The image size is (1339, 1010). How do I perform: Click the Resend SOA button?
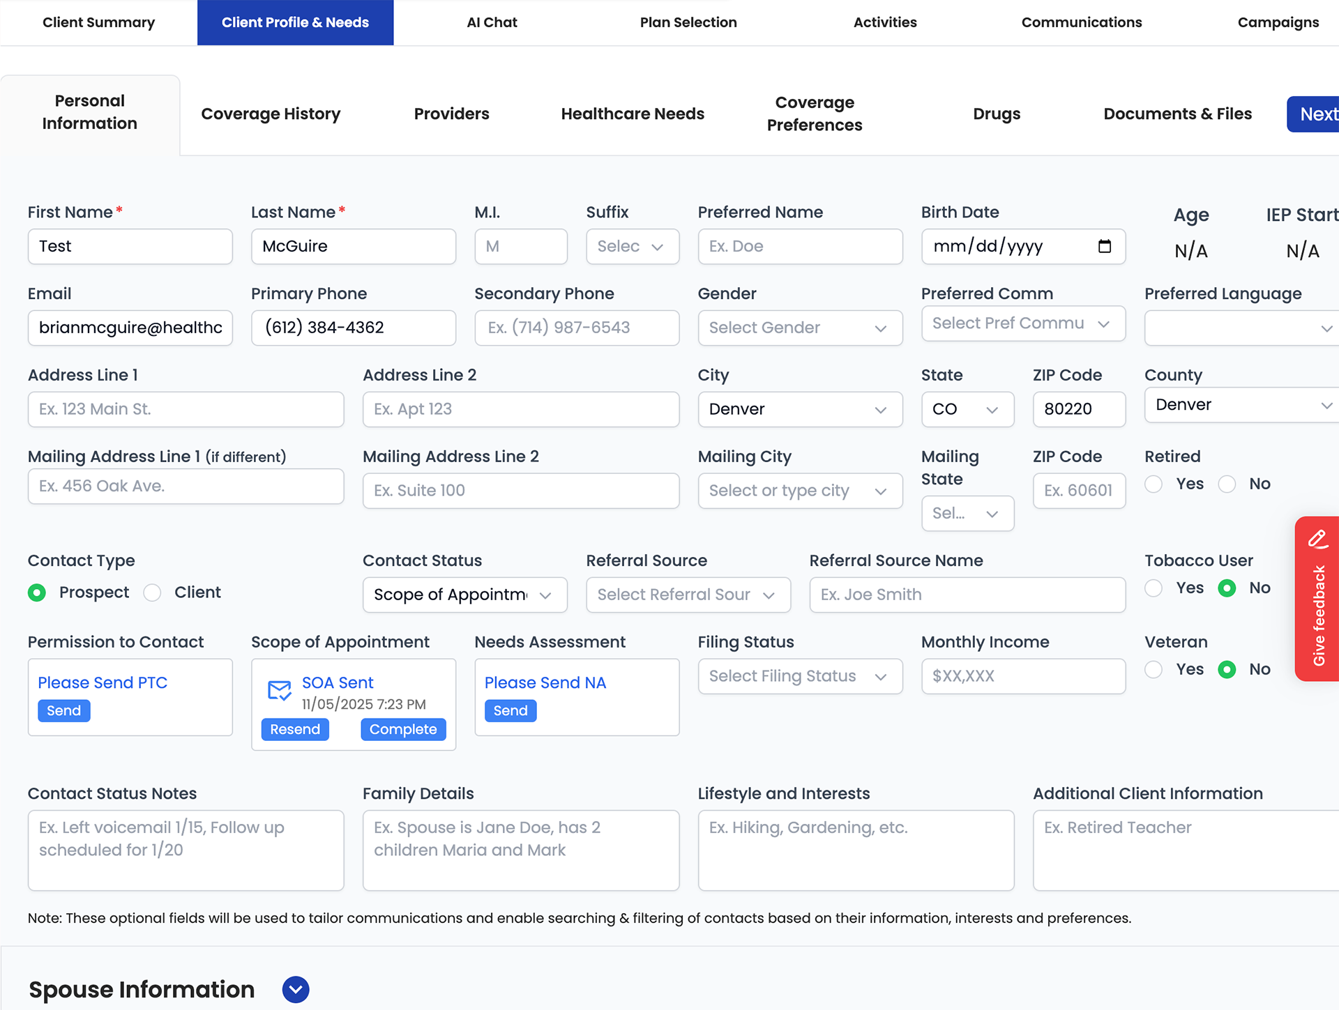[x=295, y=729]
